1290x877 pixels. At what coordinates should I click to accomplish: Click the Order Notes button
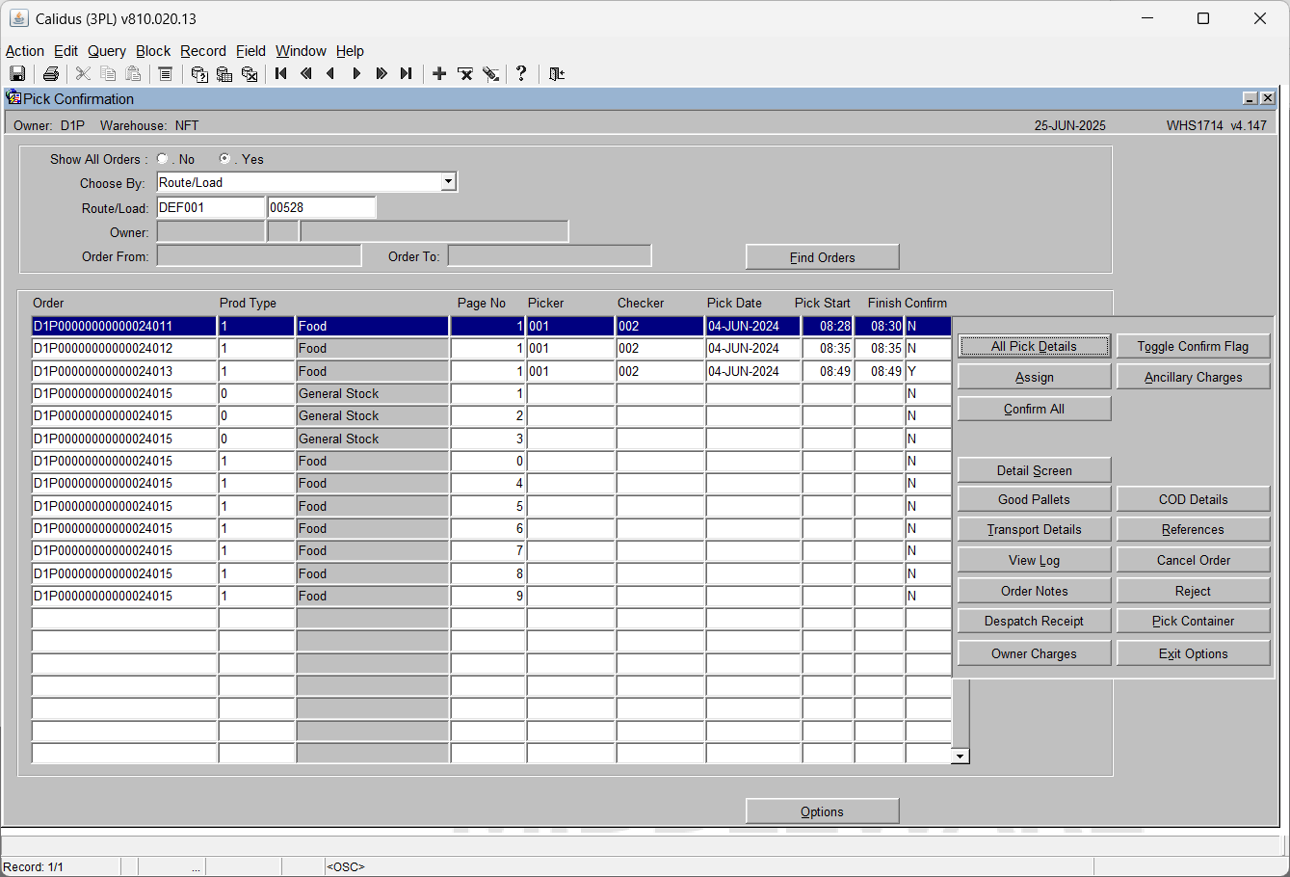point(1035,591)
